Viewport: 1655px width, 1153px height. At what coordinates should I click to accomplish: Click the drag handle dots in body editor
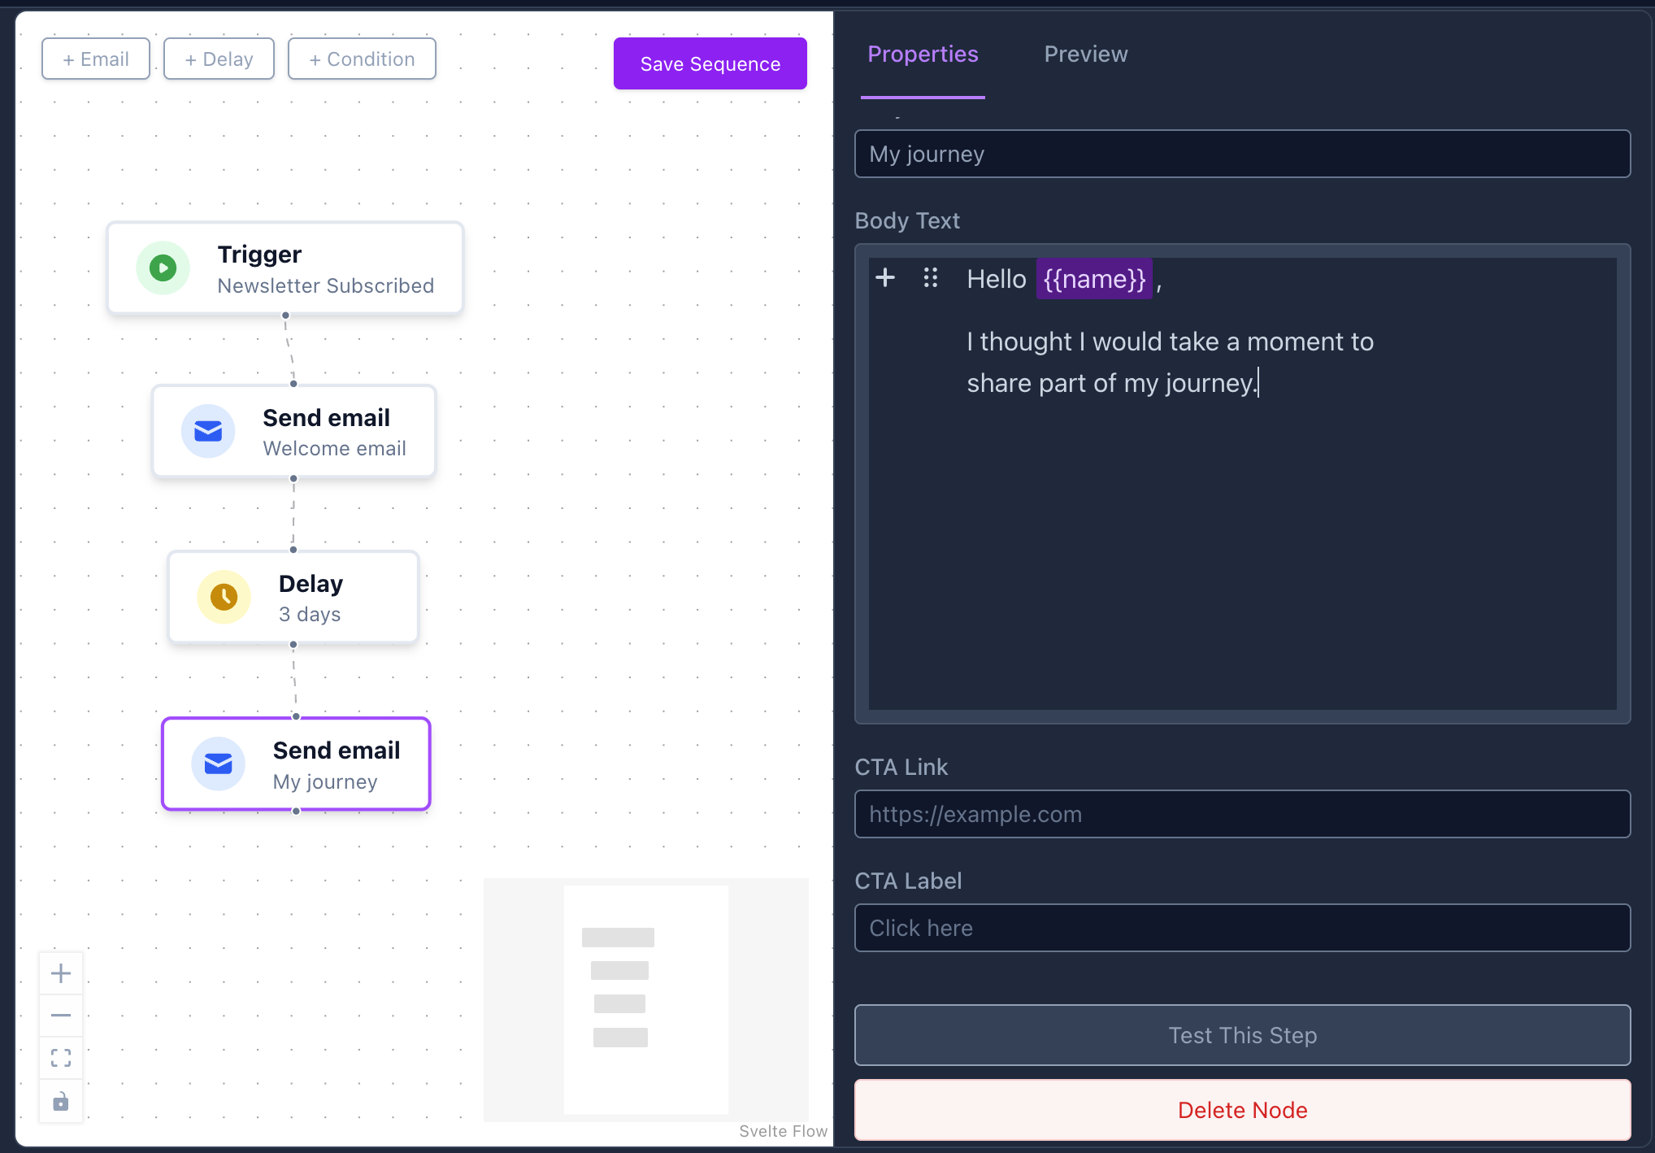(931, 278)
